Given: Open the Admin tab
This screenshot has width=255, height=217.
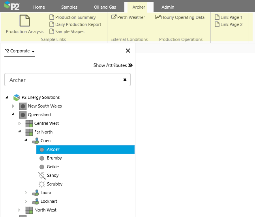Looking at the screenshot, I should coord(168,7).
